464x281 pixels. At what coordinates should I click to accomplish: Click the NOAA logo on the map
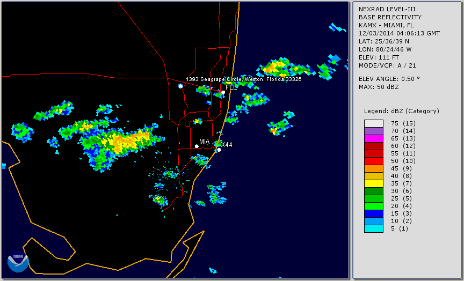[18, 262]
